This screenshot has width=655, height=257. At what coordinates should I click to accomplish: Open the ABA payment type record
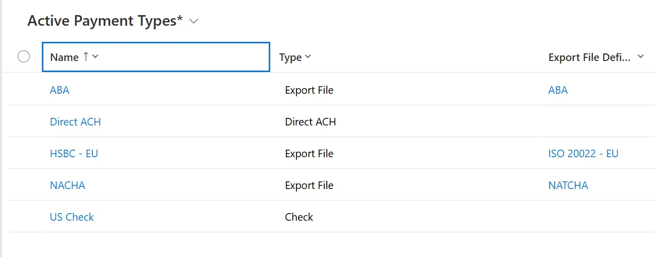59,90
